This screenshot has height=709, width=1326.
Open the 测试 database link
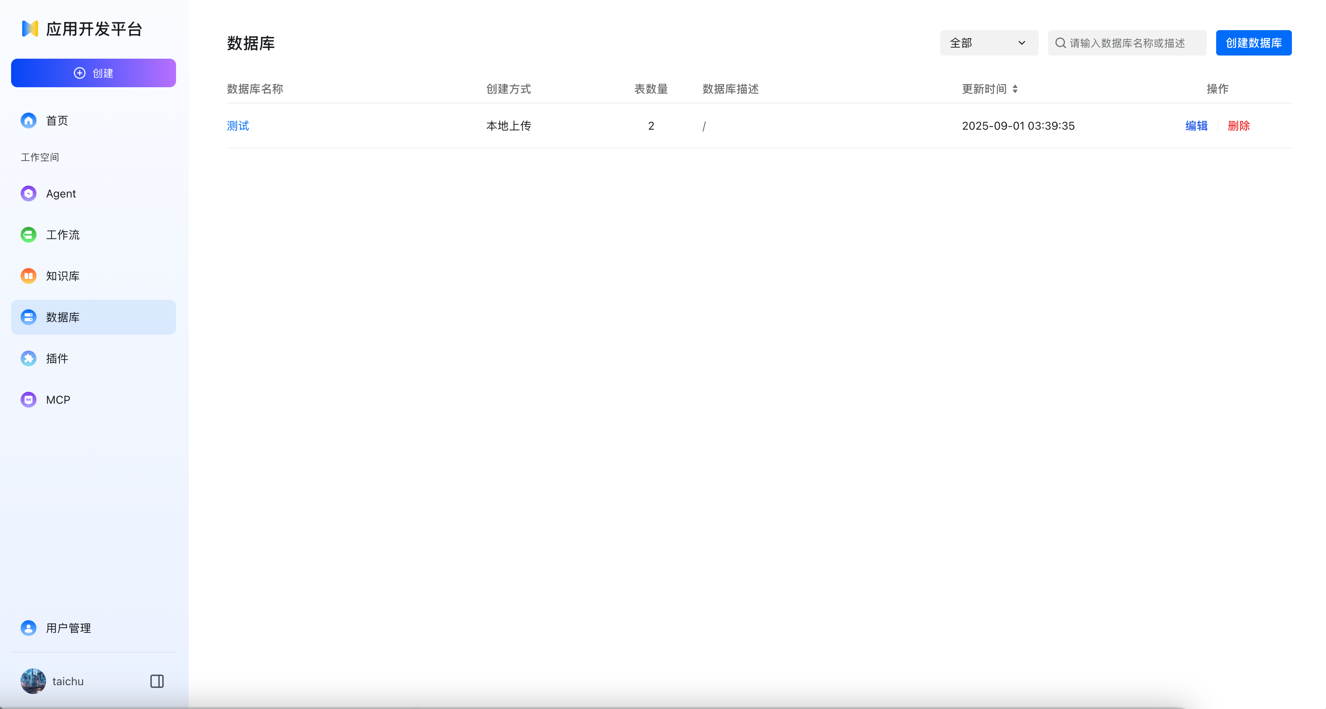(238, 125)
